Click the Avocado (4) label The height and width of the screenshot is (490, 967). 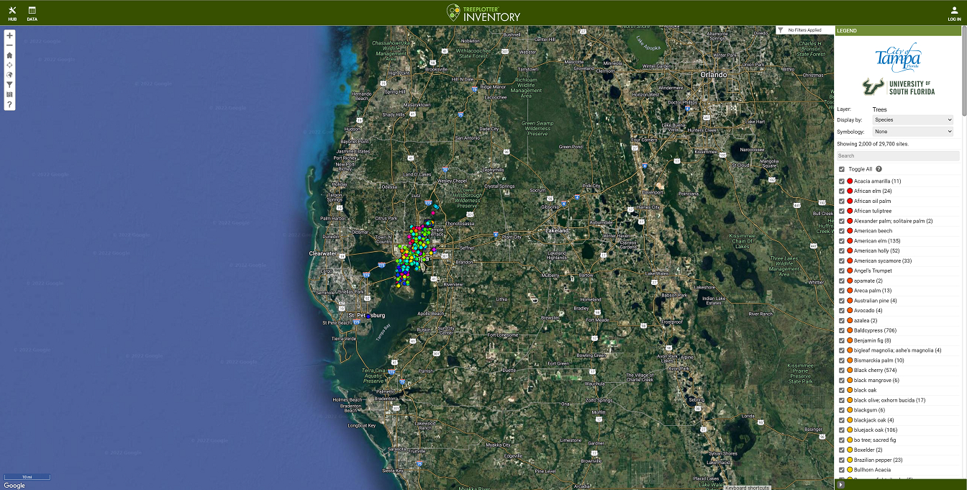[x=868, y=311]
